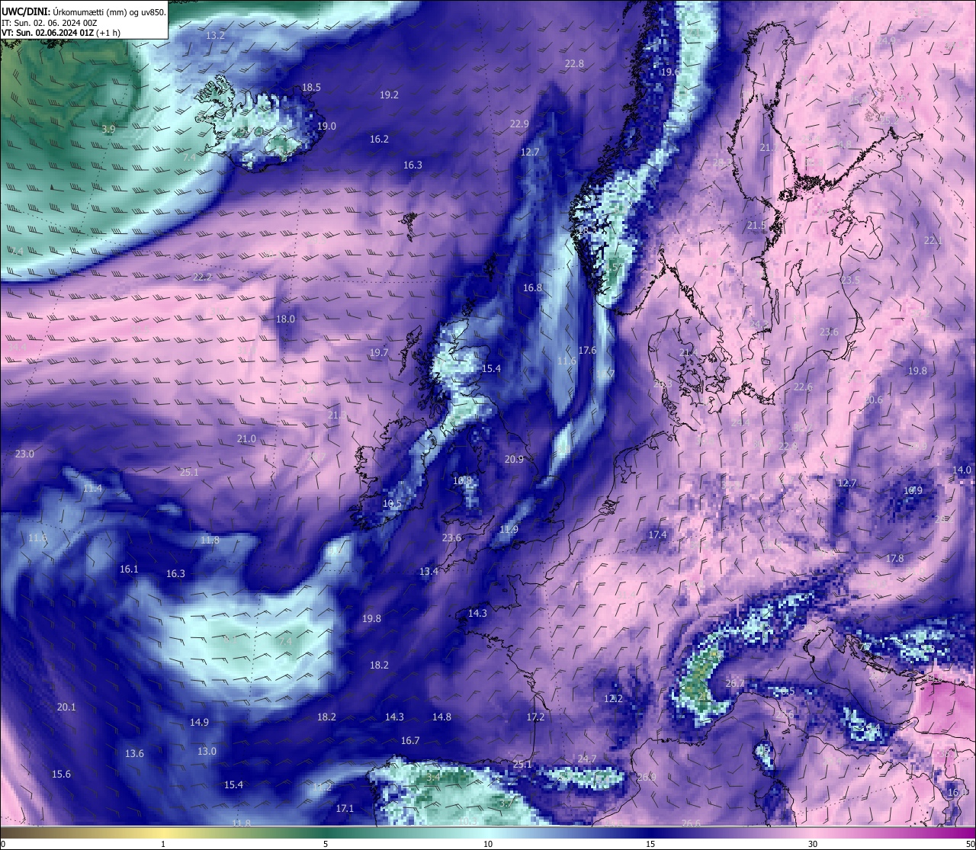Click the colour scale tick label '1'

[x=163, y=844]
